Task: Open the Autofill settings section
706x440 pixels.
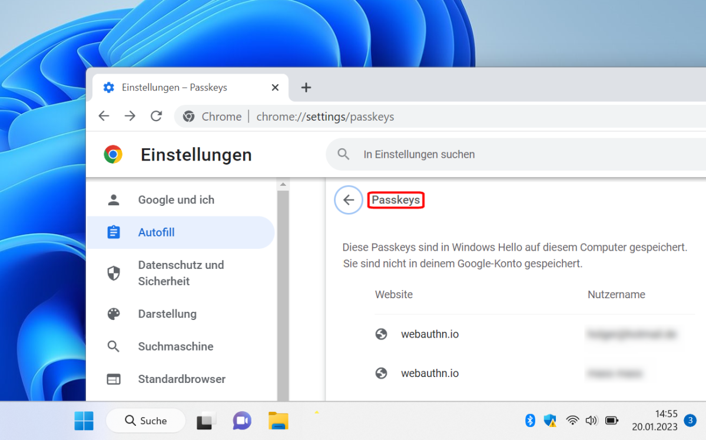Action: [180, 232]
